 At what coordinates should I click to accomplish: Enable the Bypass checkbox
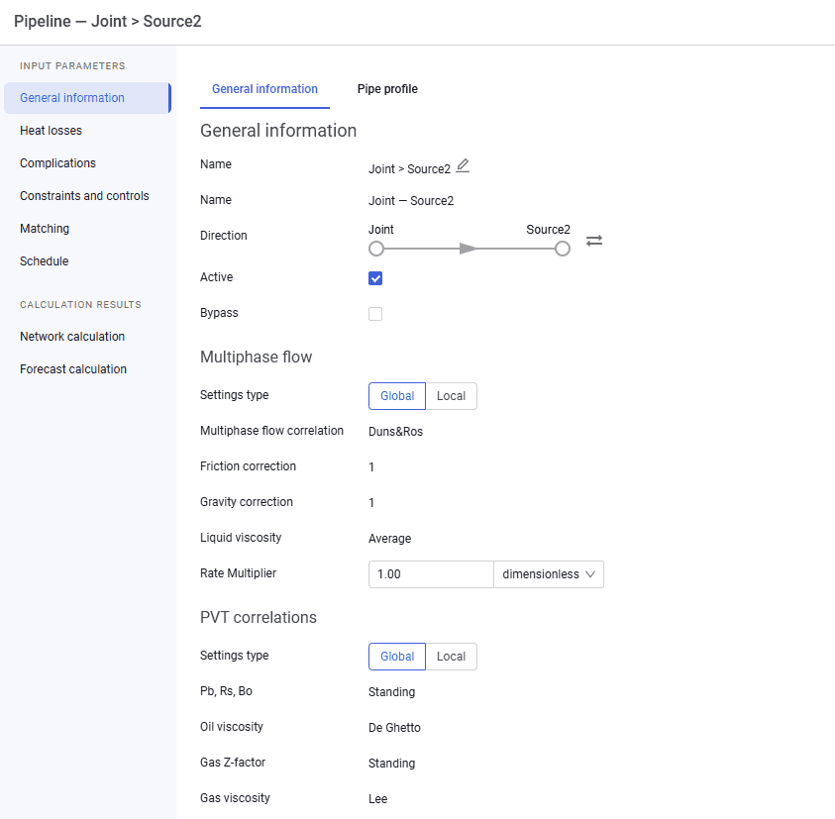point(375,314)
